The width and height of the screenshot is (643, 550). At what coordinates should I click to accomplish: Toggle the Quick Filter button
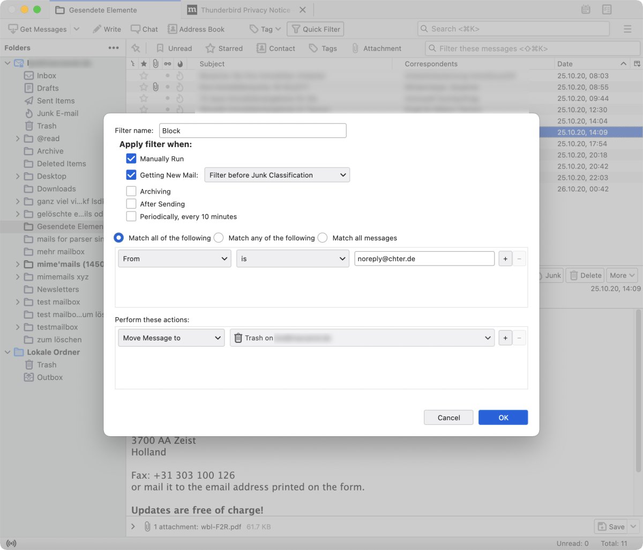[x=315, y=29]
